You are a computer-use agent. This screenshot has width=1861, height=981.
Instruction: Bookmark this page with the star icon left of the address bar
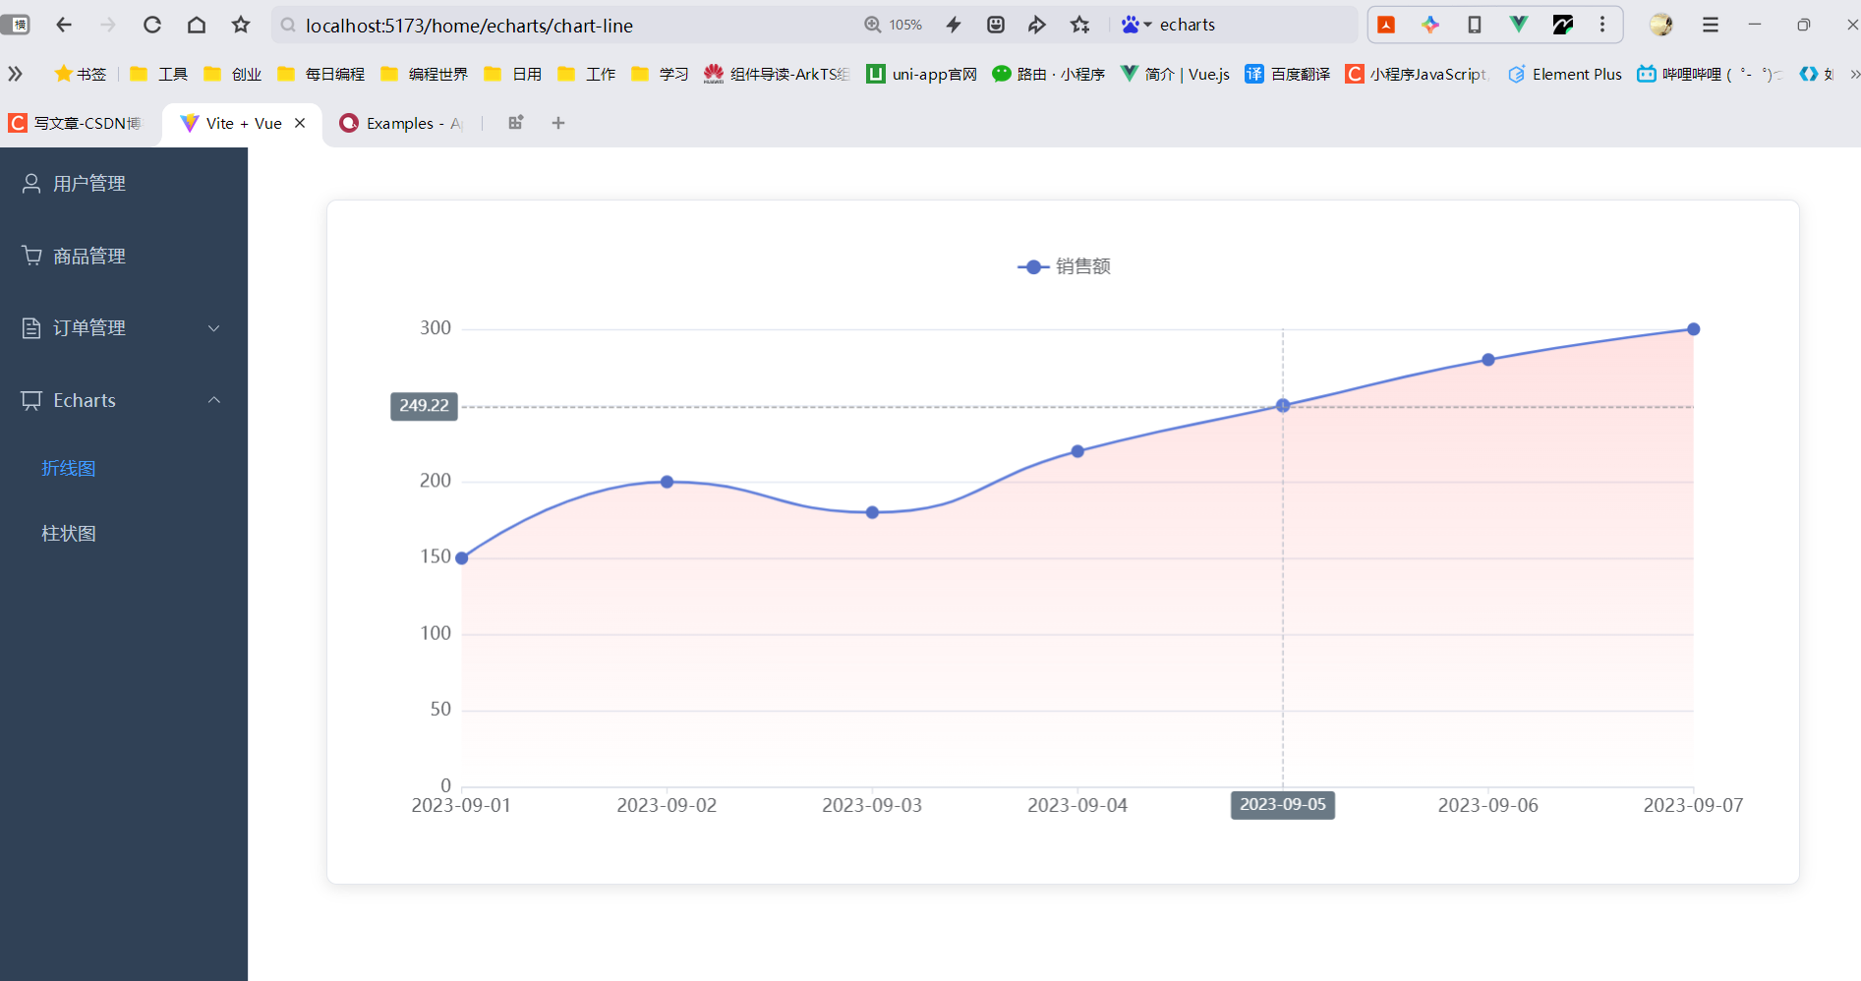tap(241, 25)
